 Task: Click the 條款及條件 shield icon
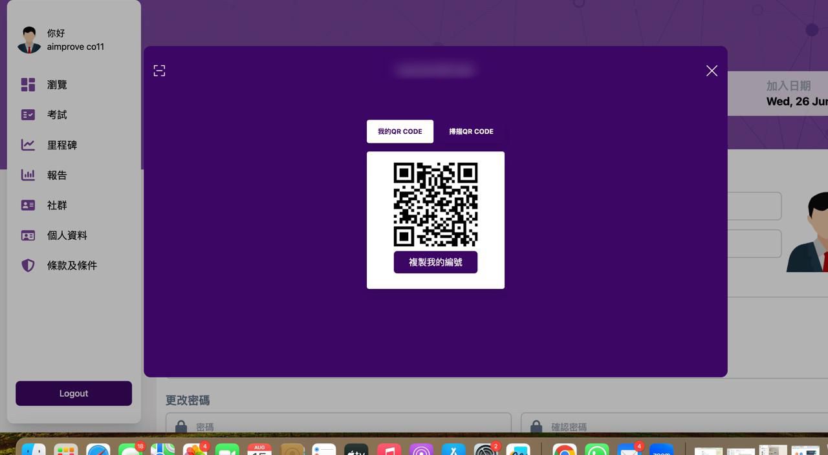pyautogui.click(x=28, y=266)
